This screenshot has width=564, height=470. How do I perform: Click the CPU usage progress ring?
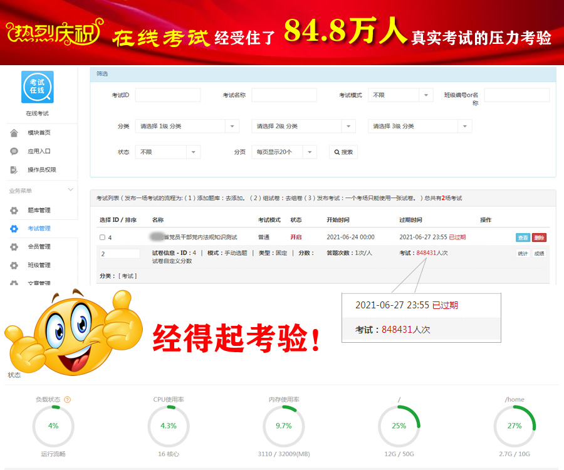tap(168, 425)
